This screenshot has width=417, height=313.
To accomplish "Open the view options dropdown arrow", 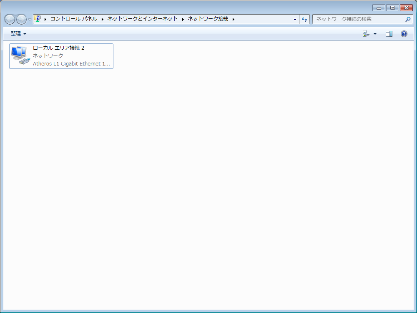I will click(x=375, y=34).
